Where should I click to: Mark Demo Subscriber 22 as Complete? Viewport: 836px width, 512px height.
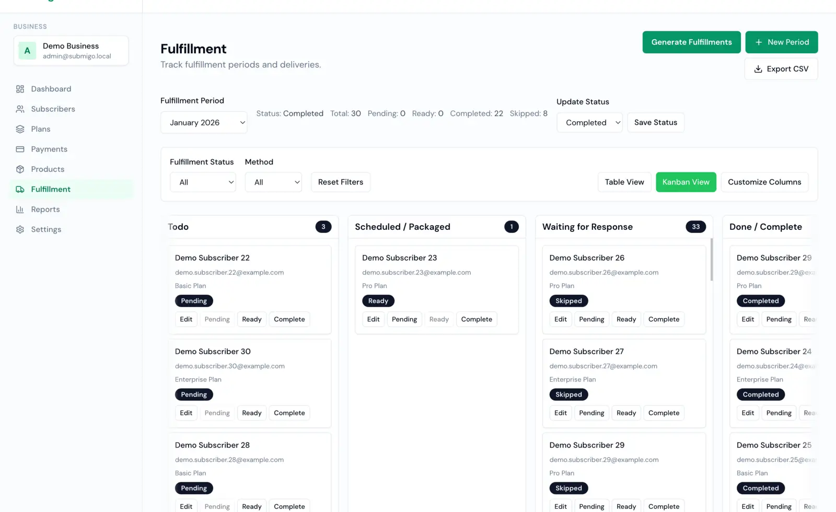click(289, 319)
